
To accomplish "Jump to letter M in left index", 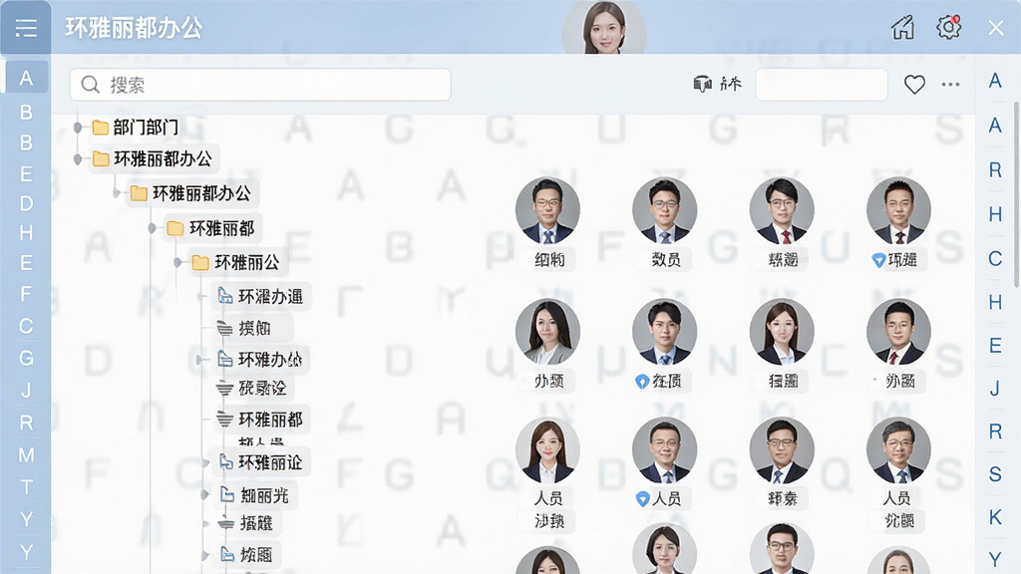I will click(26, 454).
